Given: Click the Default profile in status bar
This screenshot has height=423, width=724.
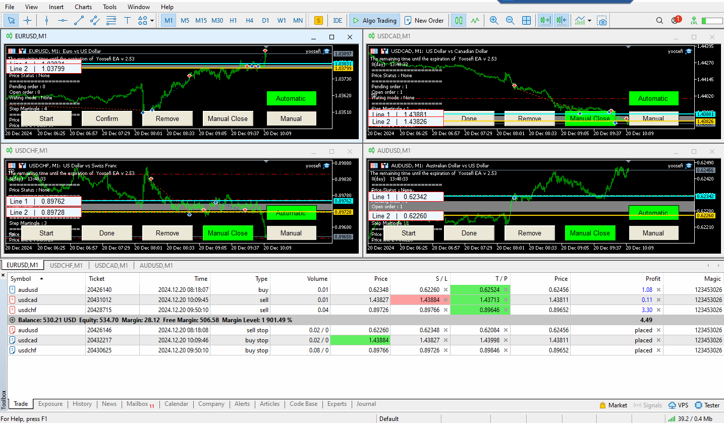Looking at the screenshot, I should 389,418.
